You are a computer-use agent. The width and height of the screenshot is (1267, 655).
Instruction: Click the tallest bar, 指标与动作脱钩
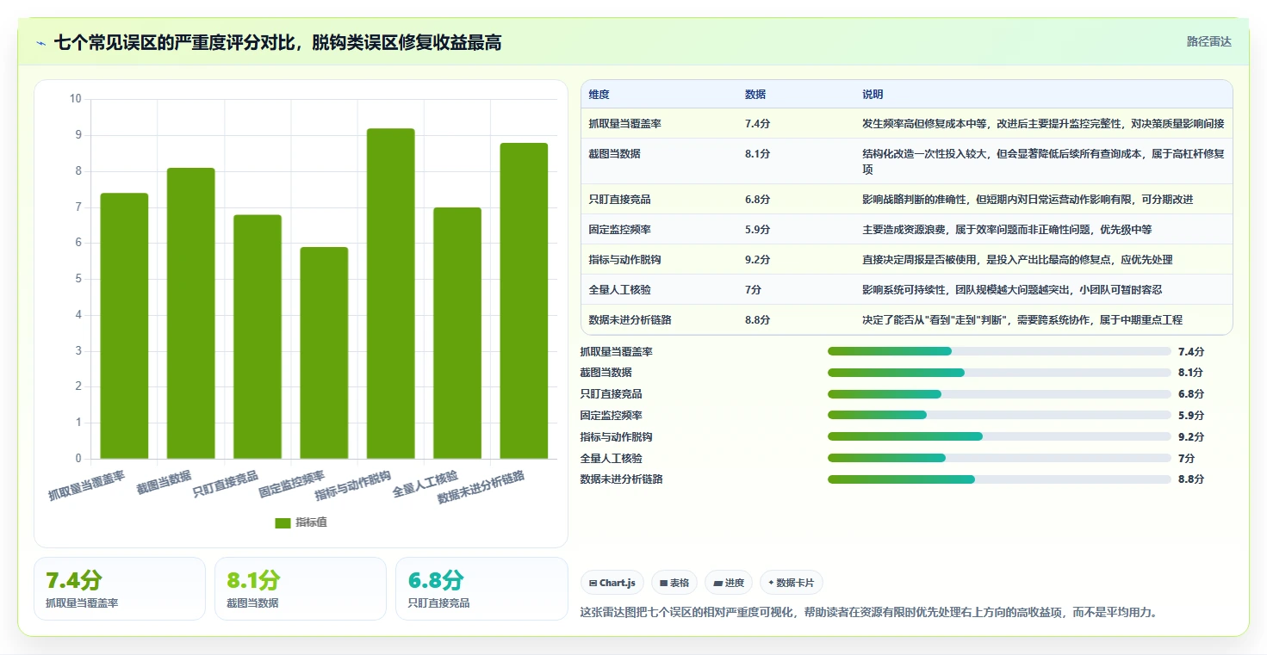coord(390,294)
